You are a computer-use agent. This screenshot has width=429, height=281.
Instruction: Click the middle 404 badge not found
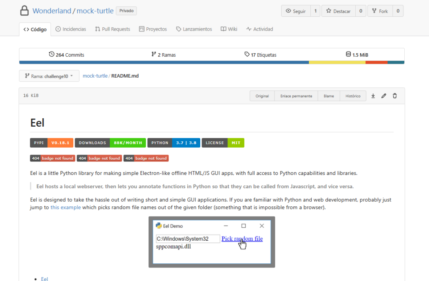(99, 158)
